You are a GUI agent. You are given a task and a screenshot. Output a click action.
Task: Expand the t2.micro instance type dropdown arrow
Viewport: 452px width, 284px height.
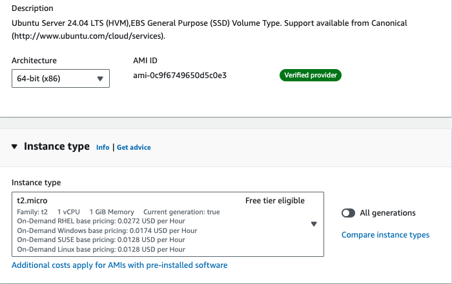314,224
